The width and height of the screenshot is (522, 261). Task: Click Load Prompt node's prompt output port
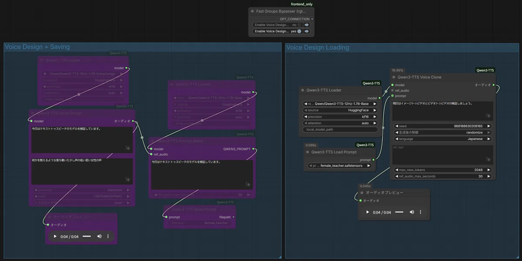[x=374, y=160]
